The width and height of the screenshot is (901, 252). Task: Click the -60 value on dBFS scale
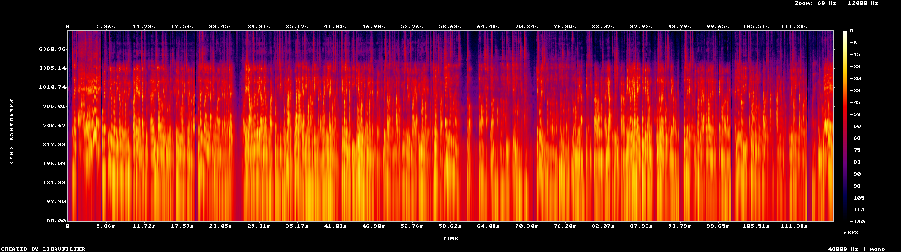tap(855, 126)
